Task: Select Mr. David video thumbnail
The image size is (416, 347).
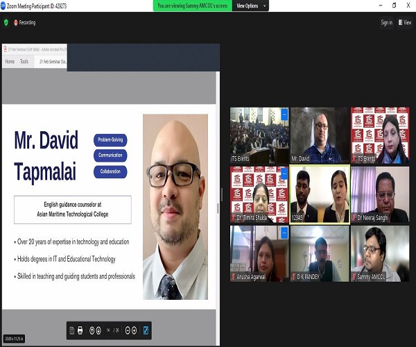Action: click(320, 135)
